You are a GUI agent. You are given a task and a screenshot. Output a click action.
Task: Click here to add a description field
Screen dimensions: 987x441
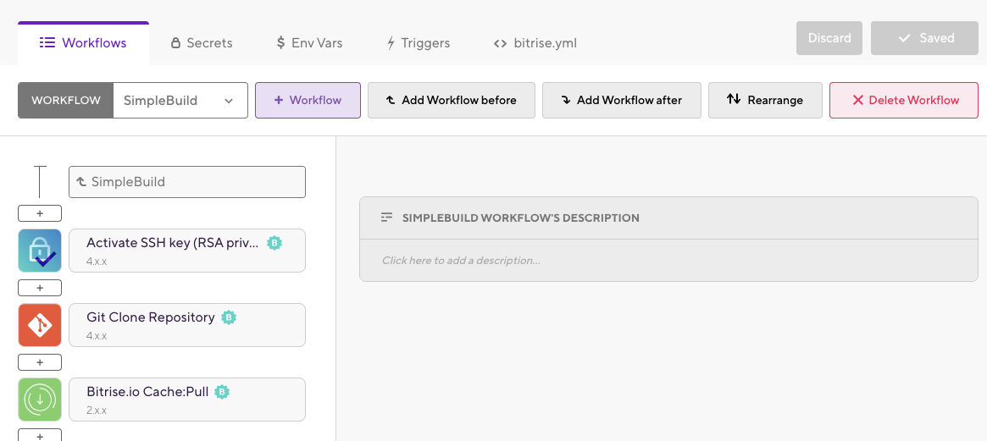click(x=668, y=261)
